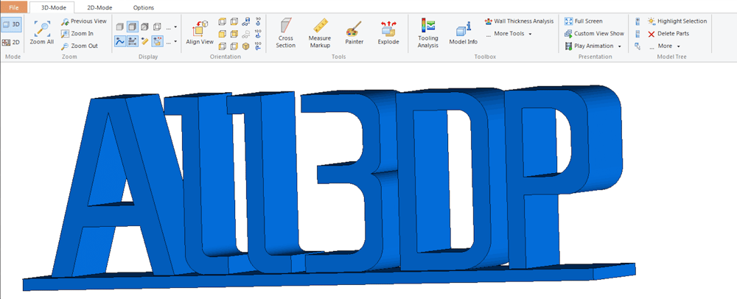This screenshot has width=737, height=299.
Task: Click the cursor pointer icon in Model Tree group
Action: [x=638, y=46]
